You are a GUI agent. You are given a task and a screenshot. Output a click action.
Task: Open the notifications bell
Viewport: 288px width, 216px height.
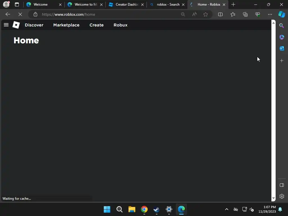[280, 209]
